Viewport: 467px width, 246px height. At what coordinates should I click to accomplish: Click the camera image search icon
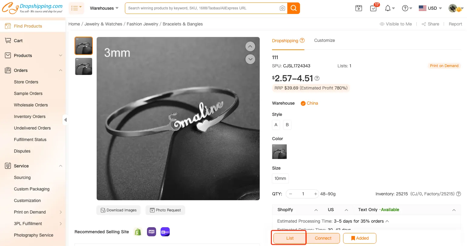282,8
